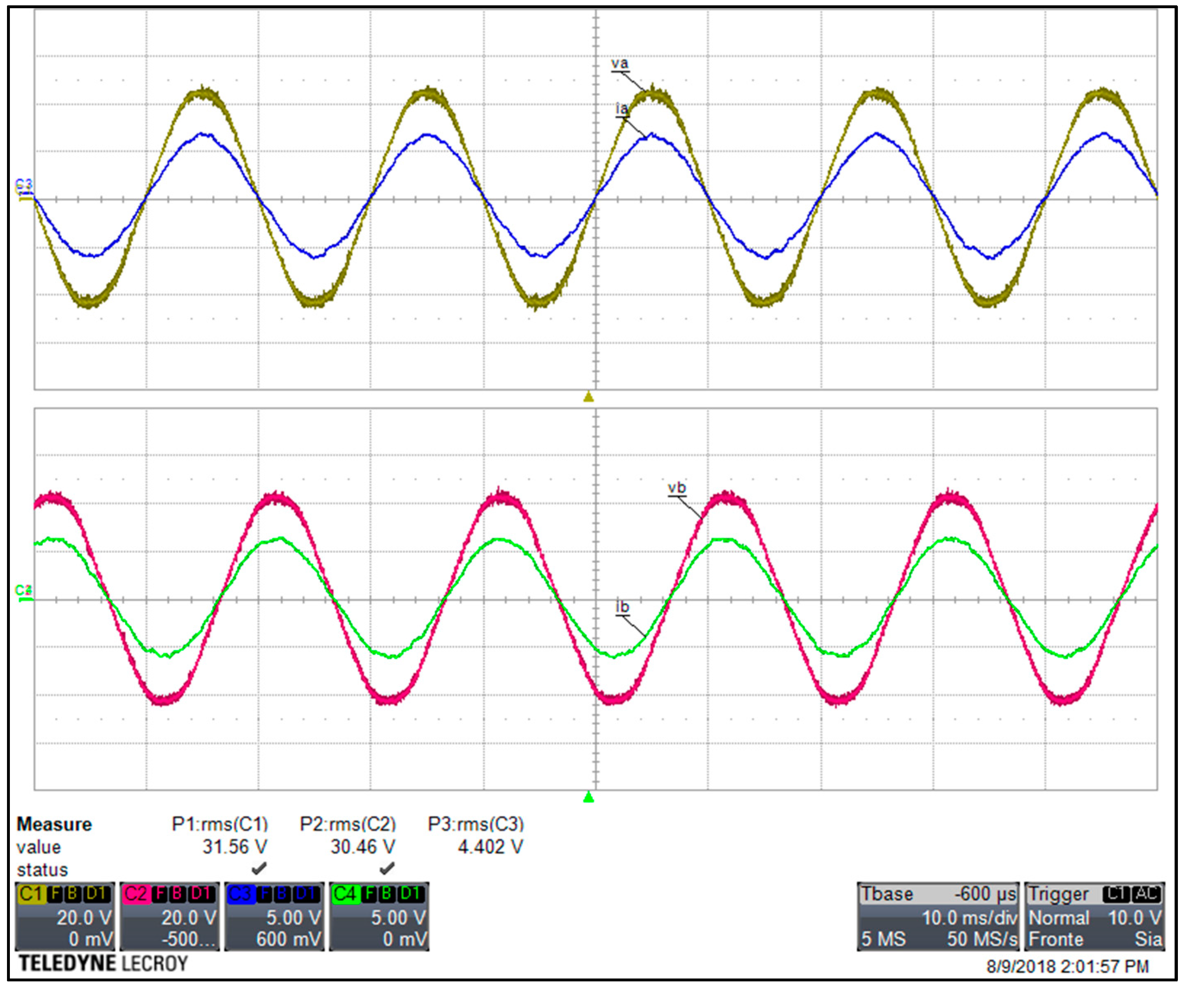Screen dimensions: 1182x990
Task: Toggle the AC coupling badge in Trigger box
Action: pyautogui.click(x=1147, y=894)
